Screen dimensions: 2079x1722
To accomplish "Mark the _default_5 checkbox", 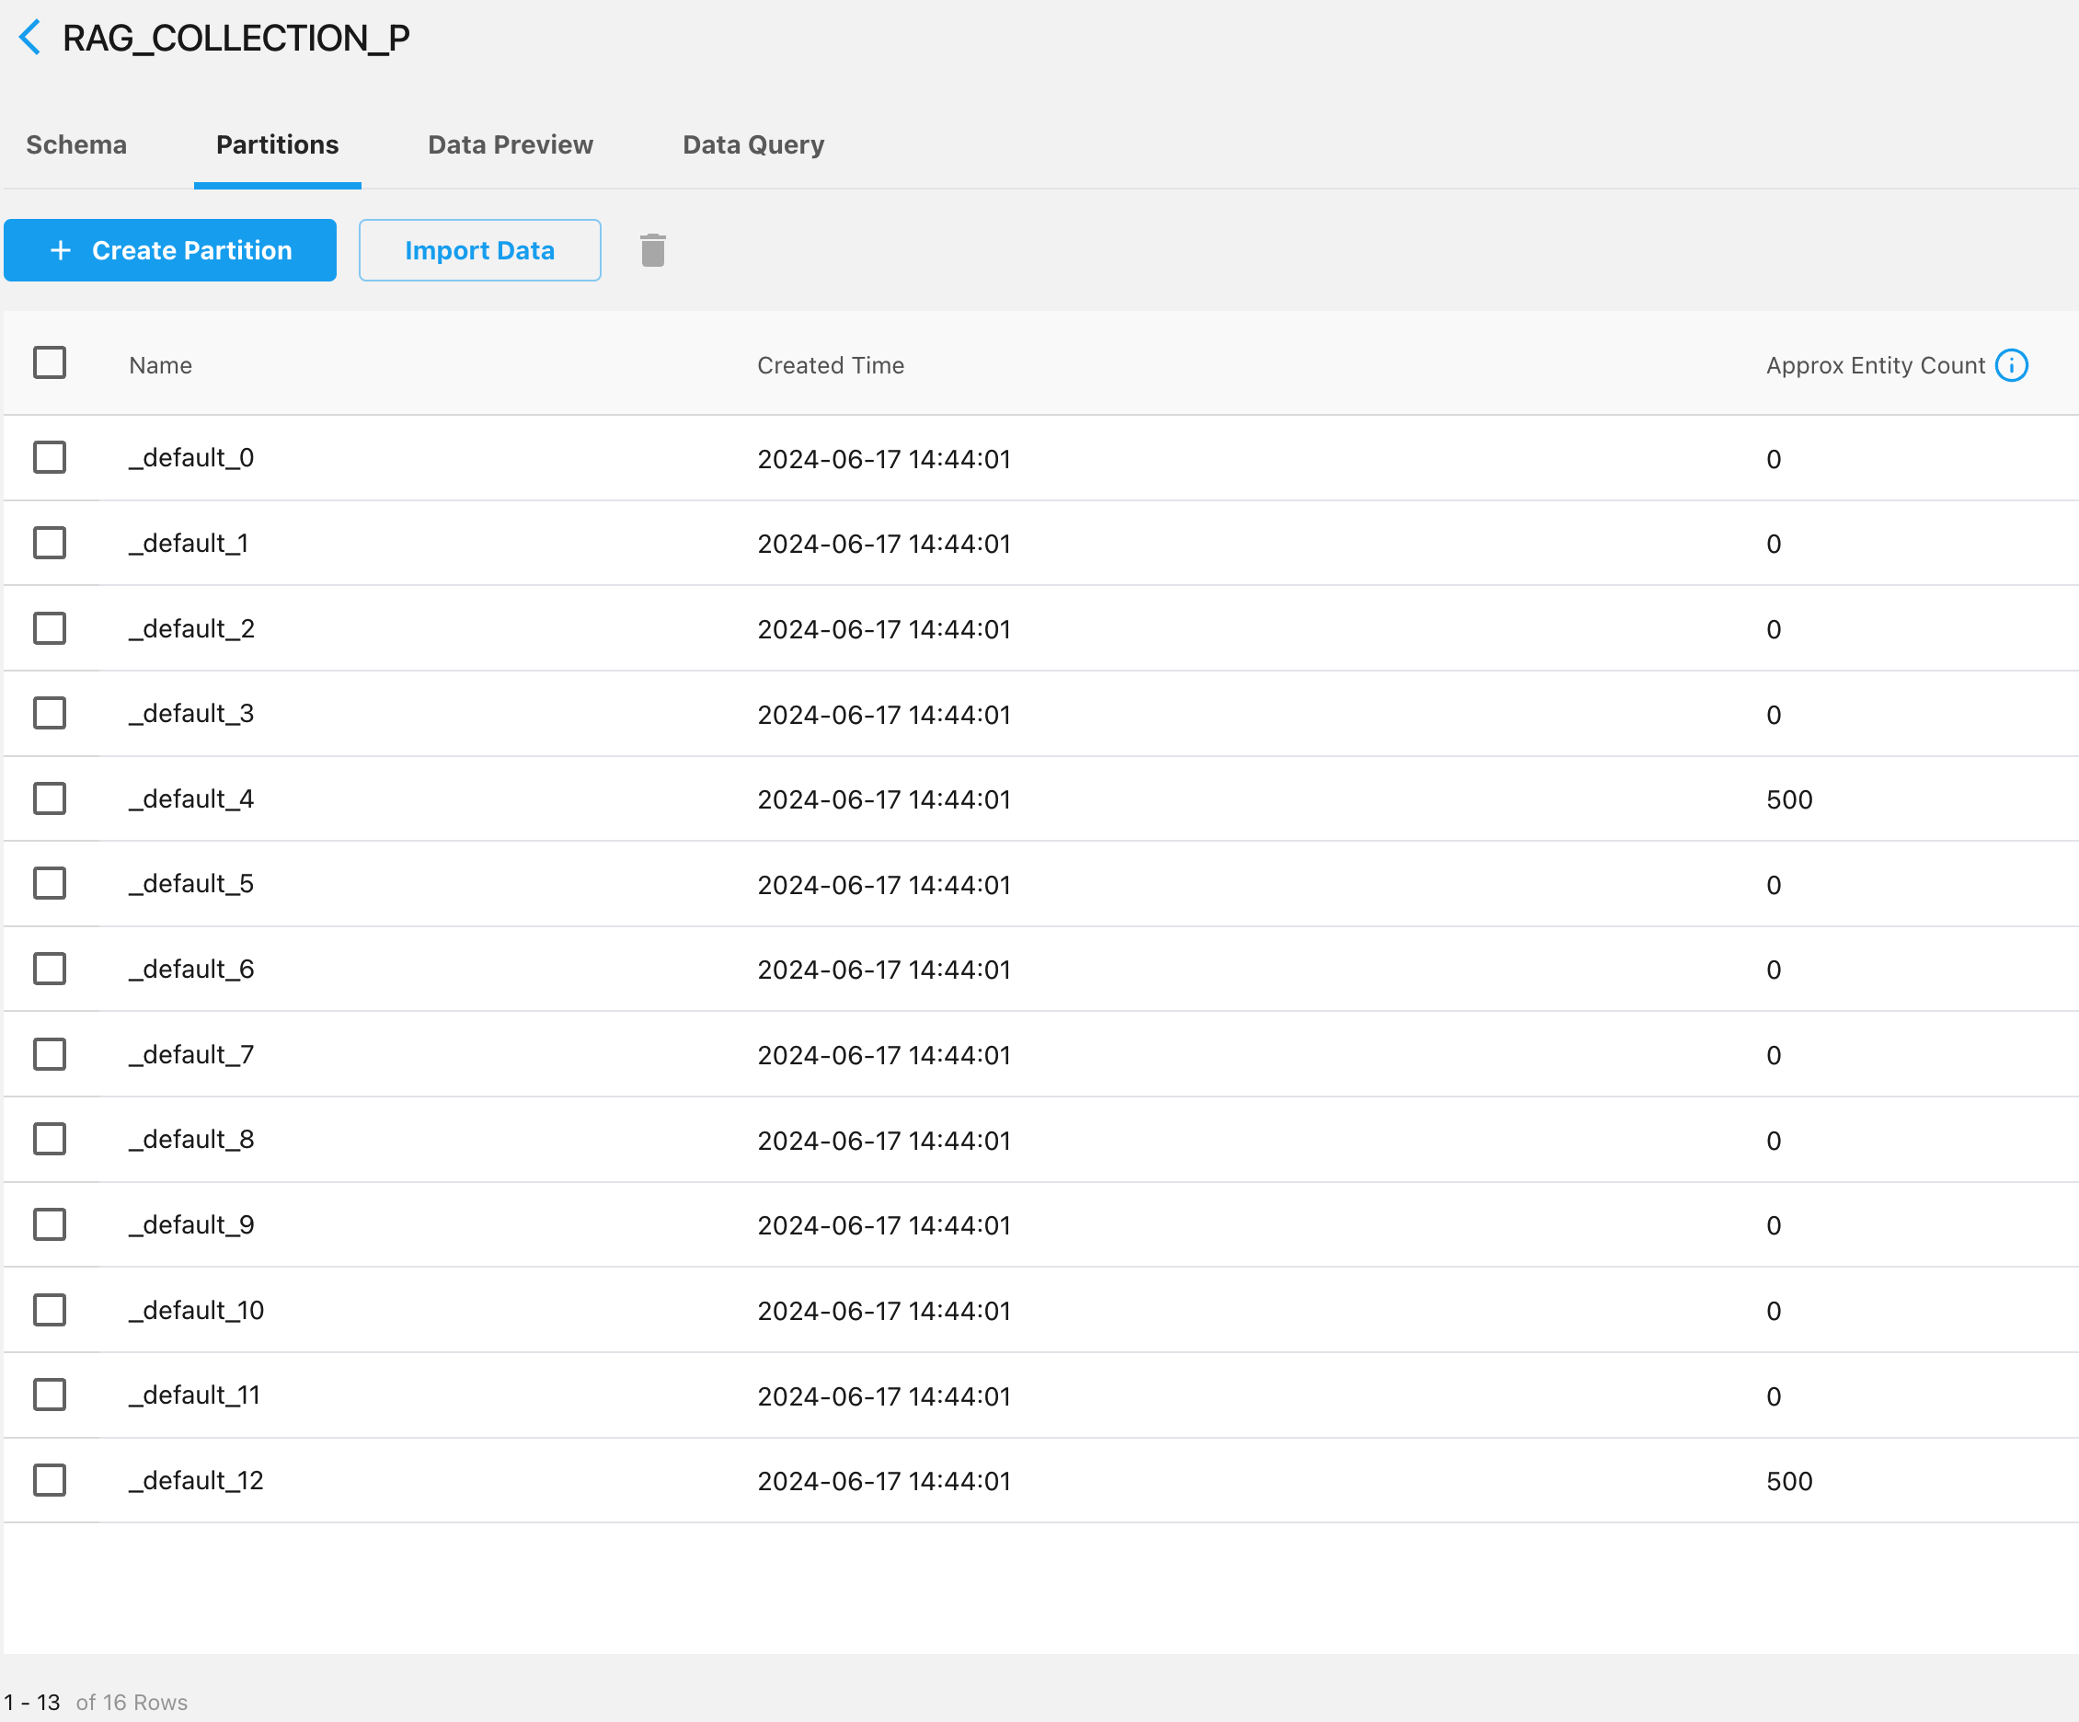I will [x=50, y=883].
